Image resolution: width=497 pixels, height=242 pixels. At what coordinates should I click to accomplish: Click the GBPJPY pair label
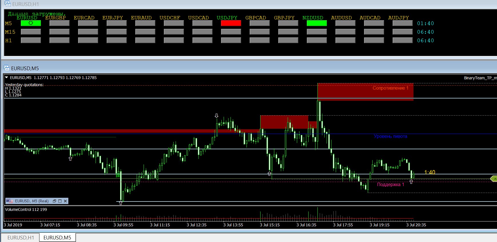(284, 18)
